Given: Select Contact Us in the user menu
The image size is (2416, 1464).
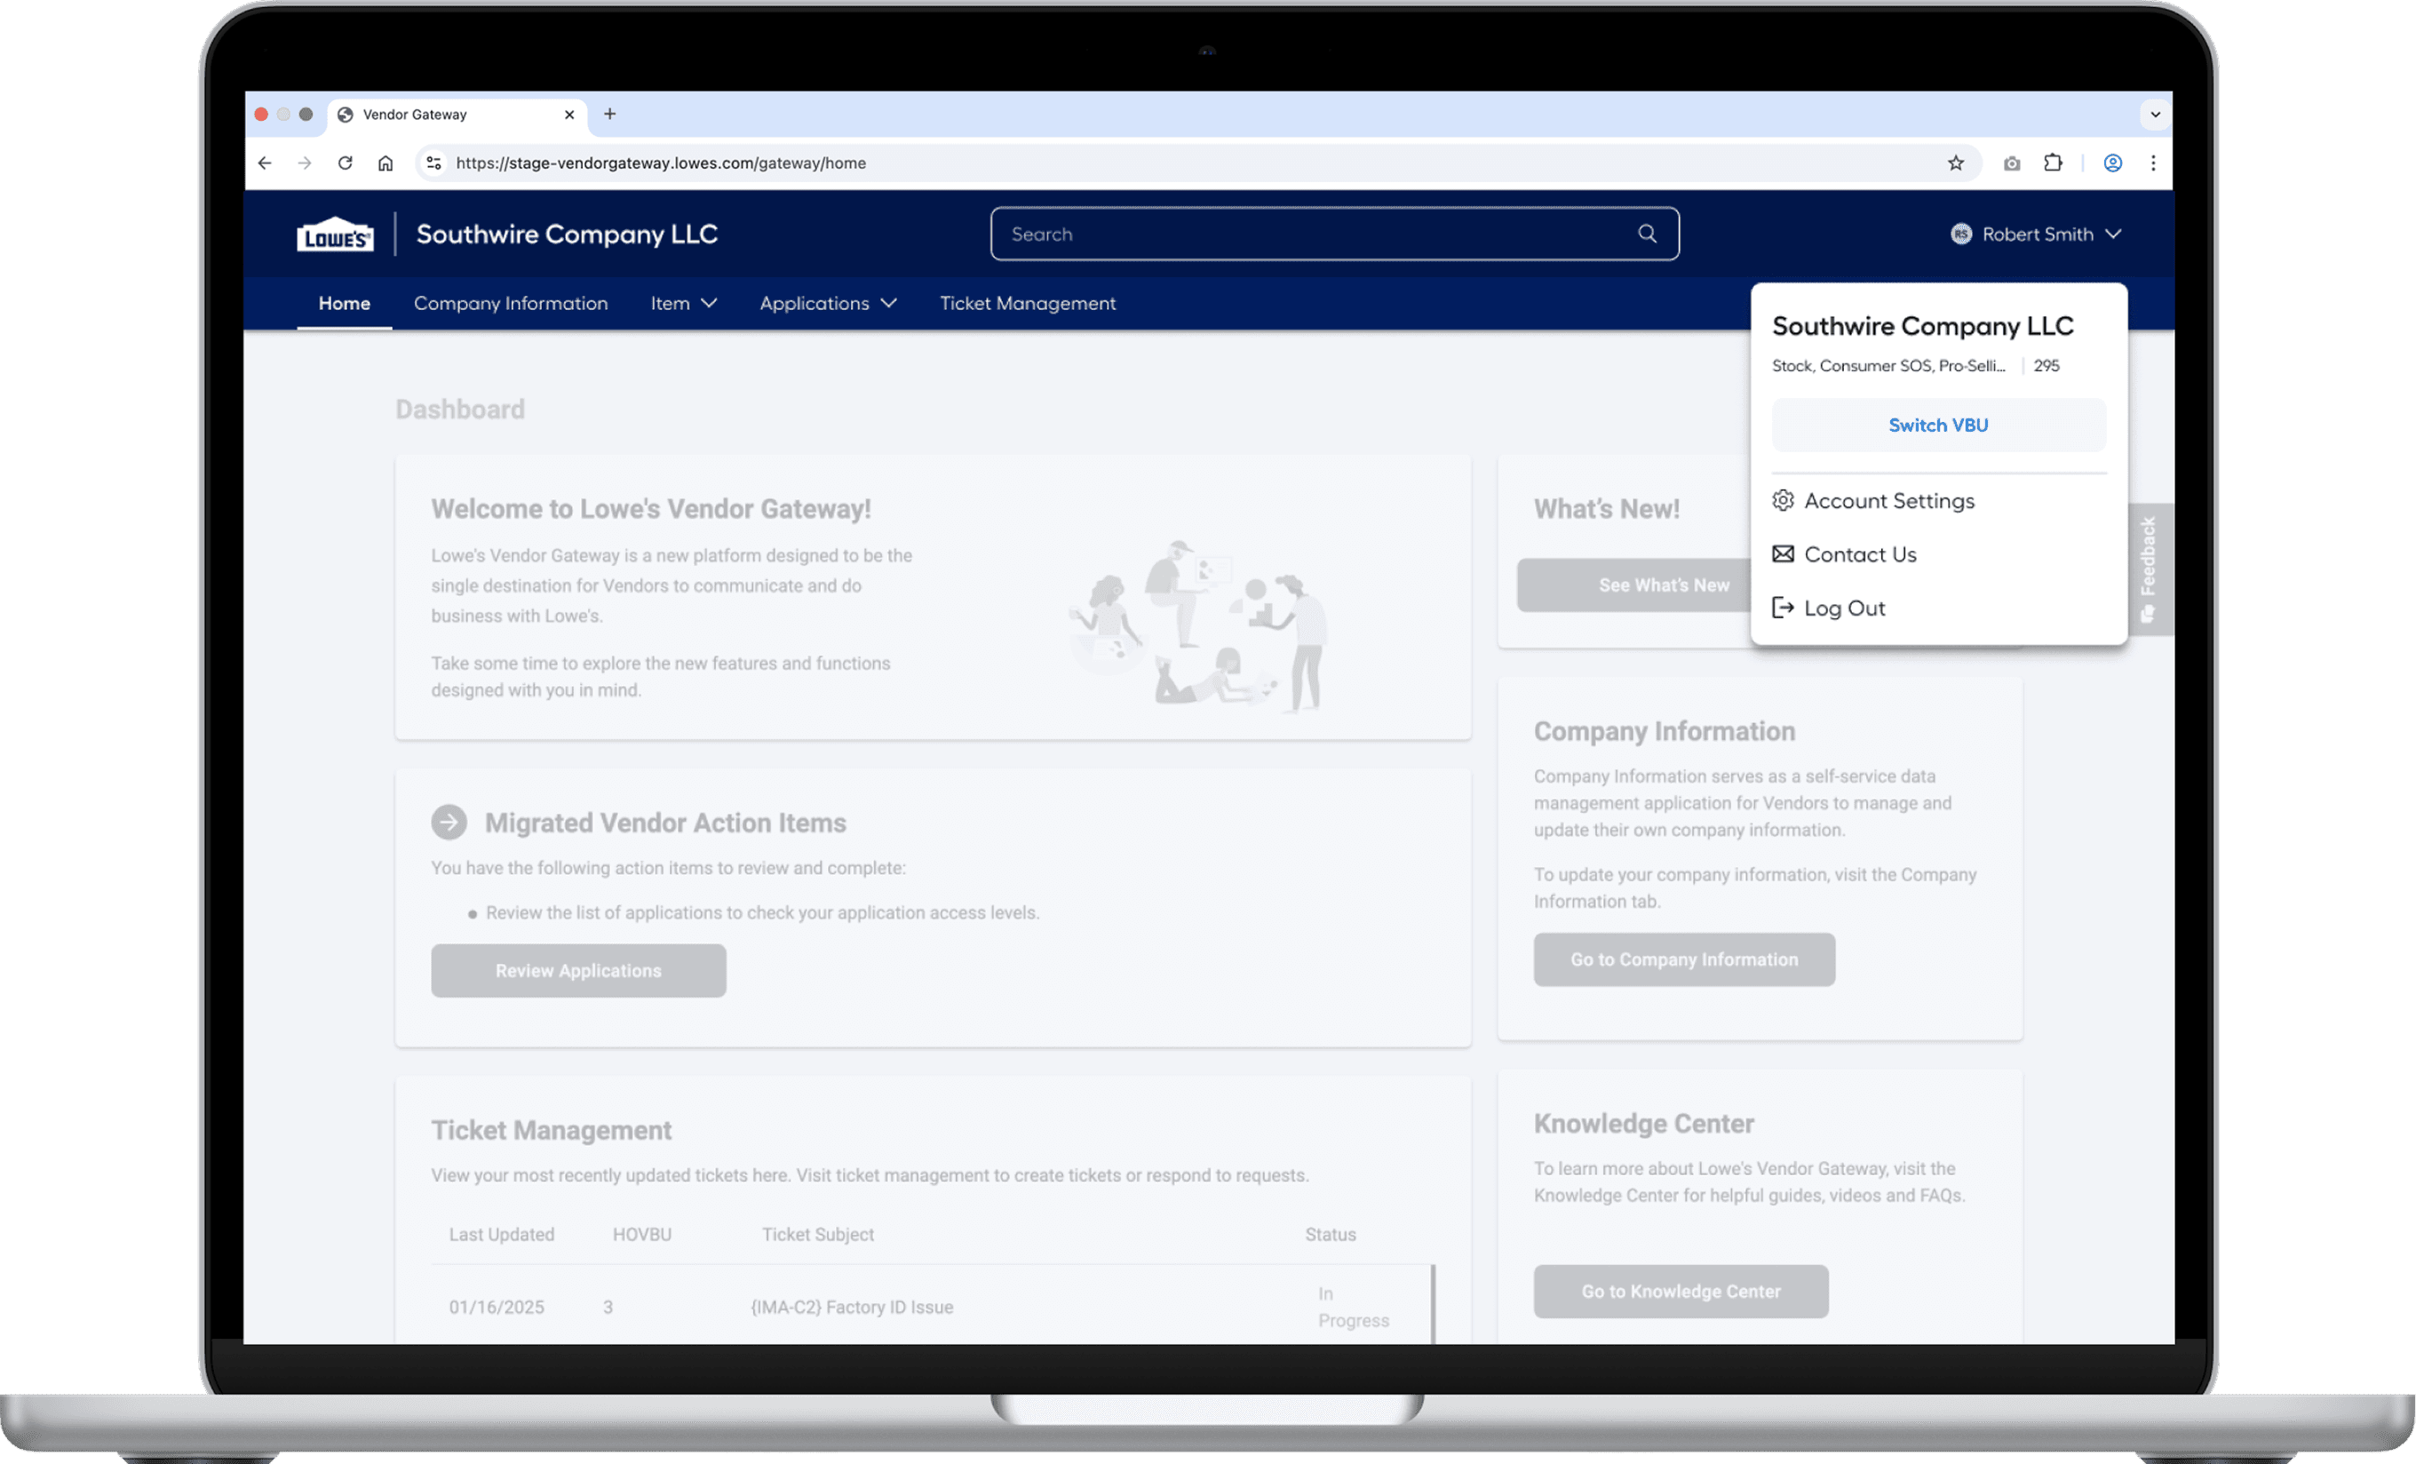Looking at the screenshot, I should click(1859, 555).
